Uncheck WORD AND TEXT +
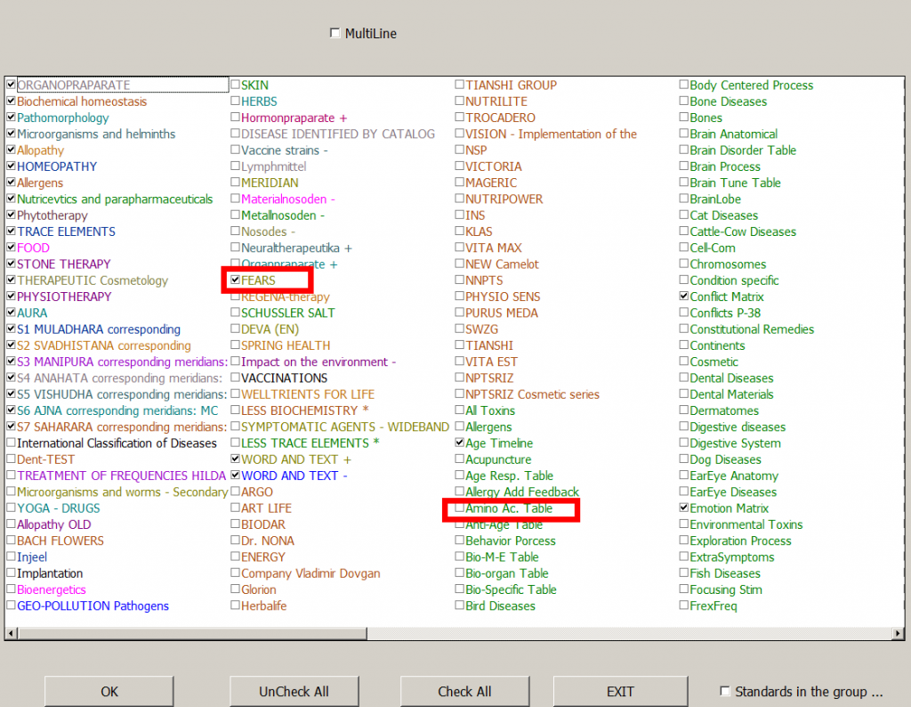Viewport: 911px width, 707px height. (x=237, y=459)
